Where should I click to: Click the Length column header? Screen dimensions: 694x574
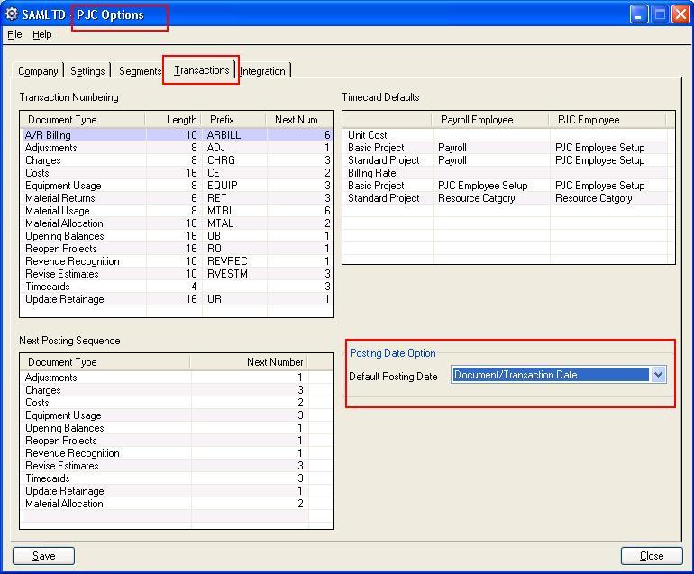click(173, 120)
